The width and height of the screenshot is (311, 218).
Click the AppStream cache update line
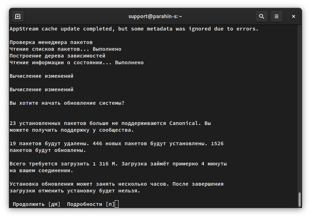point(134,29)
